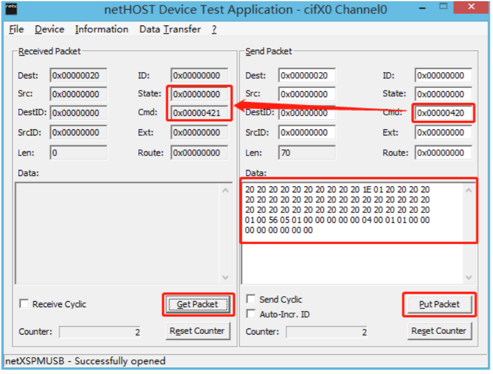
Task: Enable the Receive Cyclic checkbox
Action: [24, 304]
